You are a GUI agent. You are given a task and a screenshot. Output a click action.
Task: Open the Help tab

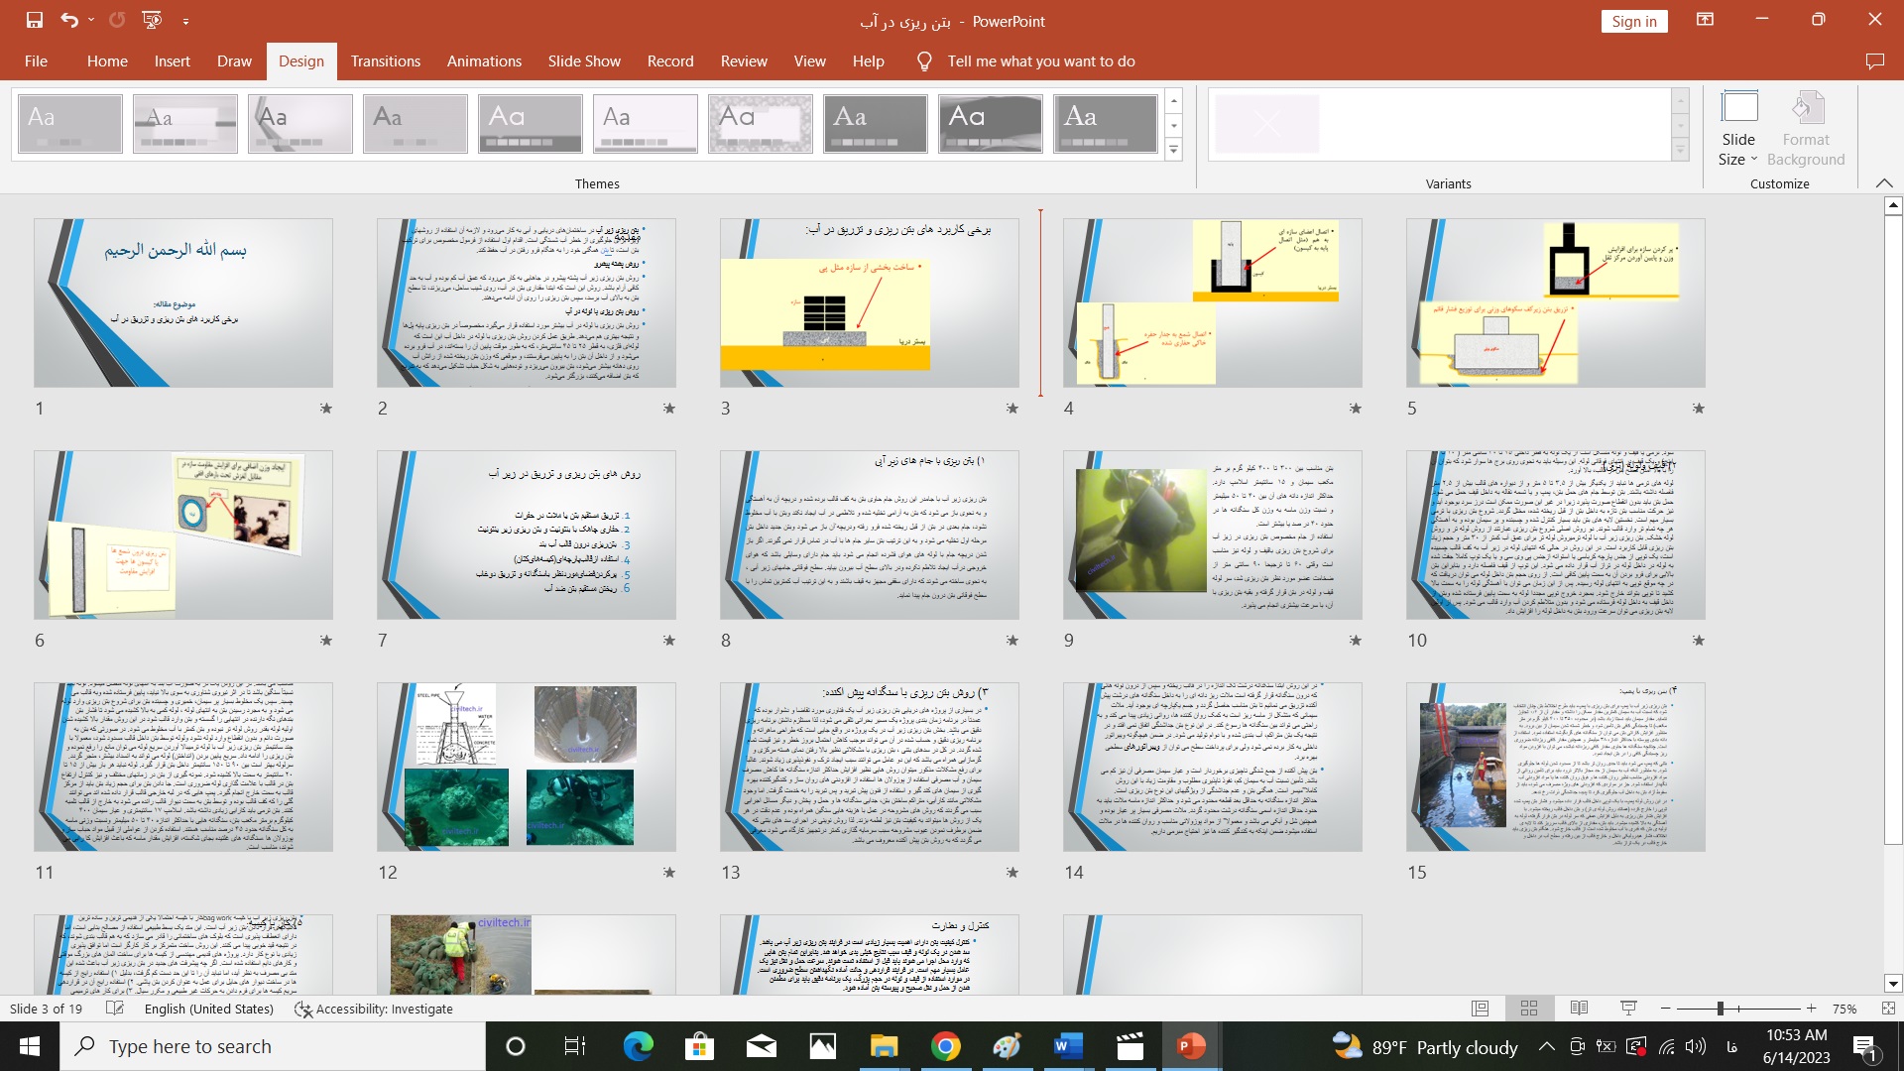868,60
